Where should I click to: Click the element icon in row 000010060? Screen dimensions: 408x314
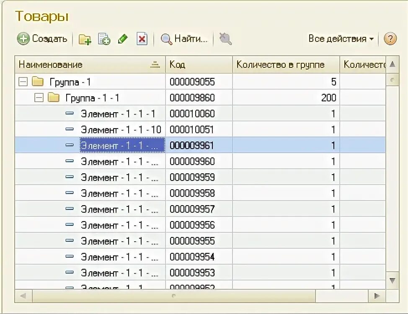(70, 113)
